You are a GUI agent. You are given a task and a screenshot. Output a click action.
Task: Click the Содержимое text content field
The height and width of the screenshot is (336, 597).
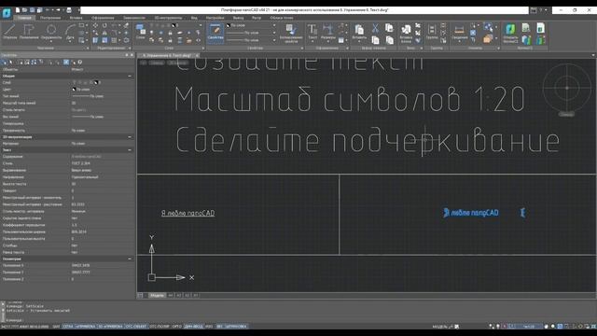coord(102,157)
